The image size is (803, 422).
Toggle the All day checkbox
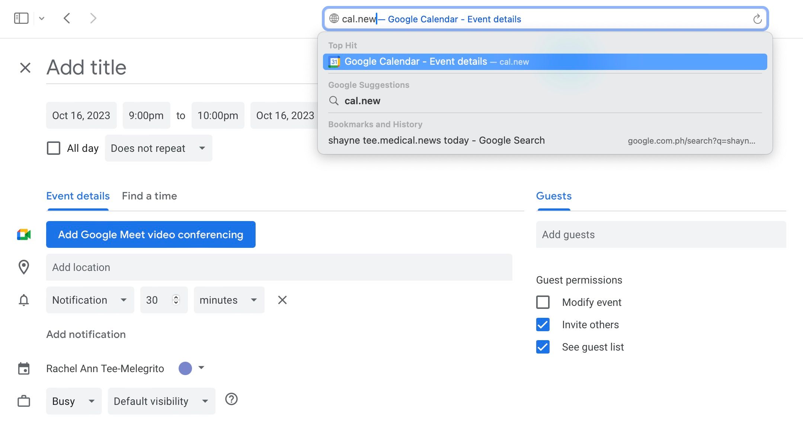(x=54, y=148)
